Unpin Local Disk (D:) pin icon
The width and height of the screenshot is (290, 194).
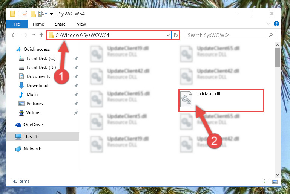(x=76, y=68)
